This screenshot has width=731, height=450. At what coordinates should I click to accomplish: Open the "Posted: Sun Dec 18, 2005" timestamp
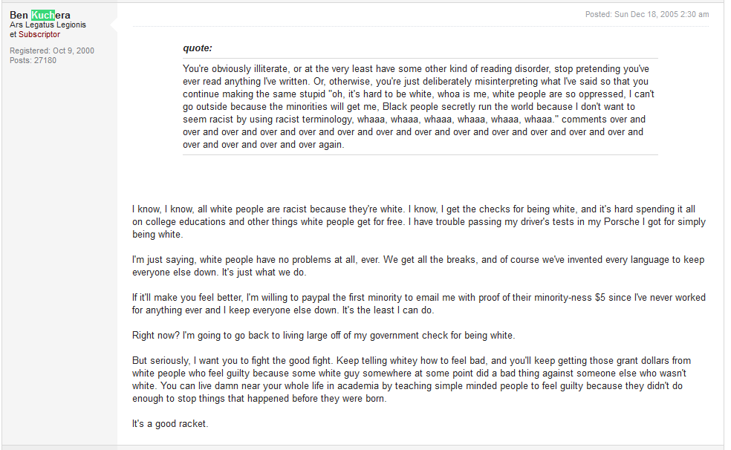646,14
